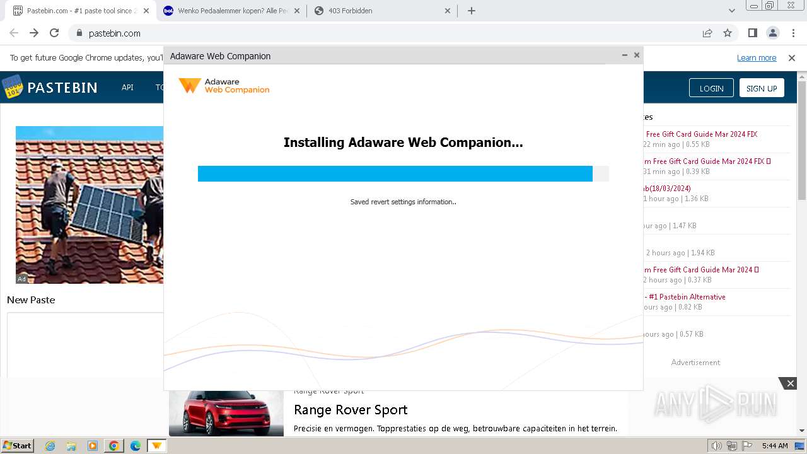
Task: Close the 403 Forbidden tab
Action: [x=448, y=11]
